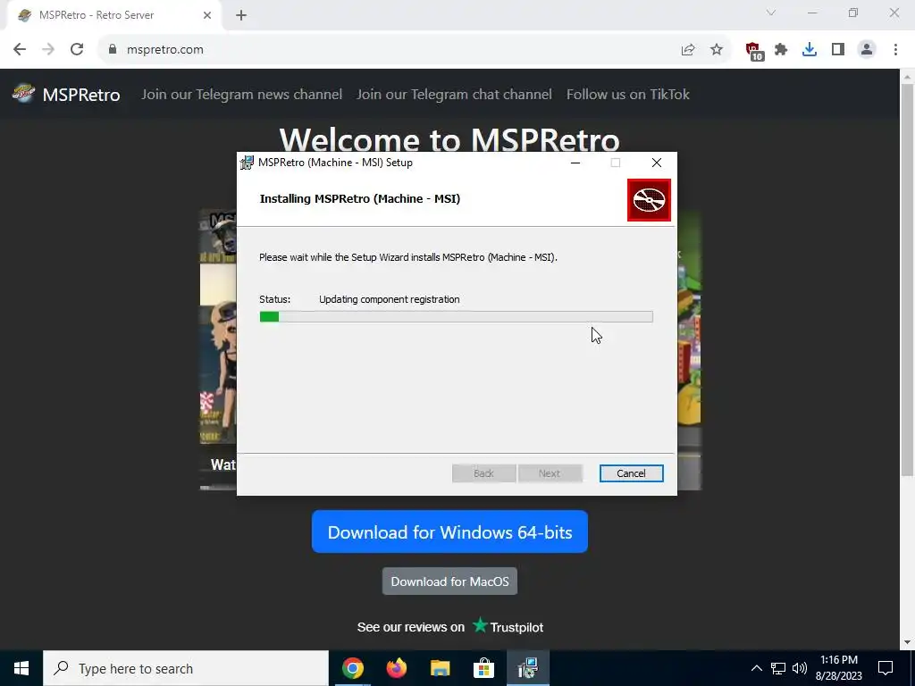Open the Windows Start menu
Screen dimensions: 915x686
click(21, 668)
